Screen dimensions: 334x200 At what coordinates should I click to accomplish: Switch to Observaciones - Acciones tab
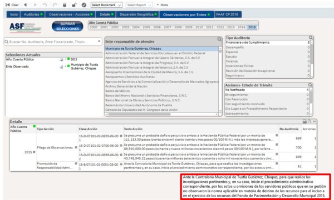click(71, 14)
